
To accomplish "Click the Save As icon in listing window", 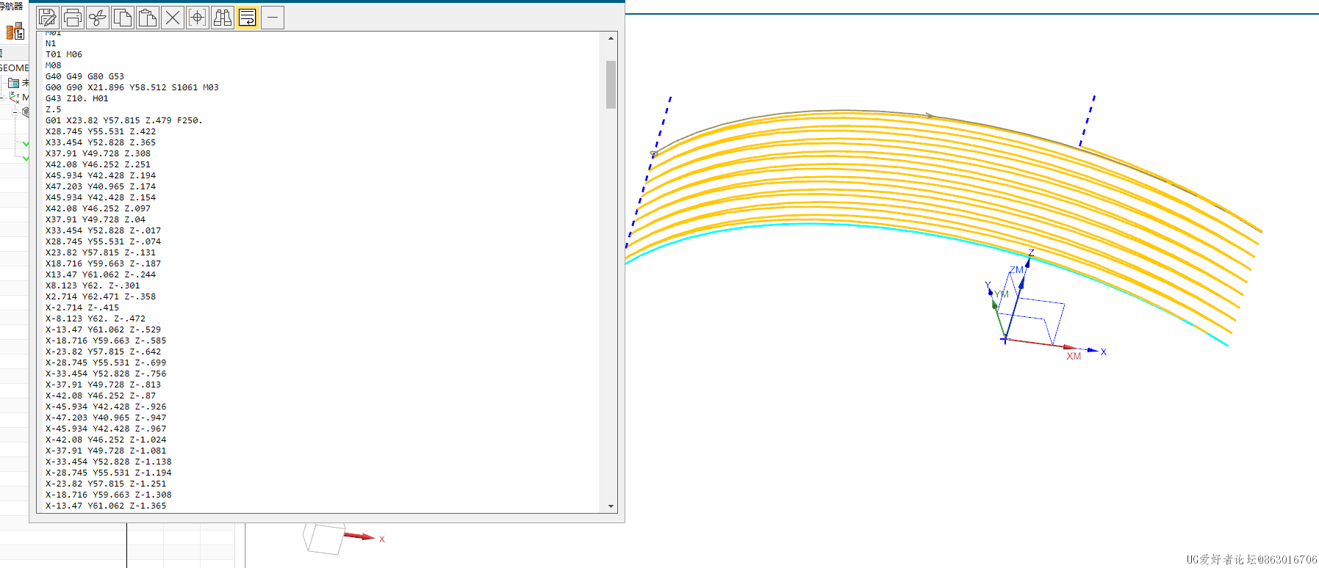I will point(48,17).
